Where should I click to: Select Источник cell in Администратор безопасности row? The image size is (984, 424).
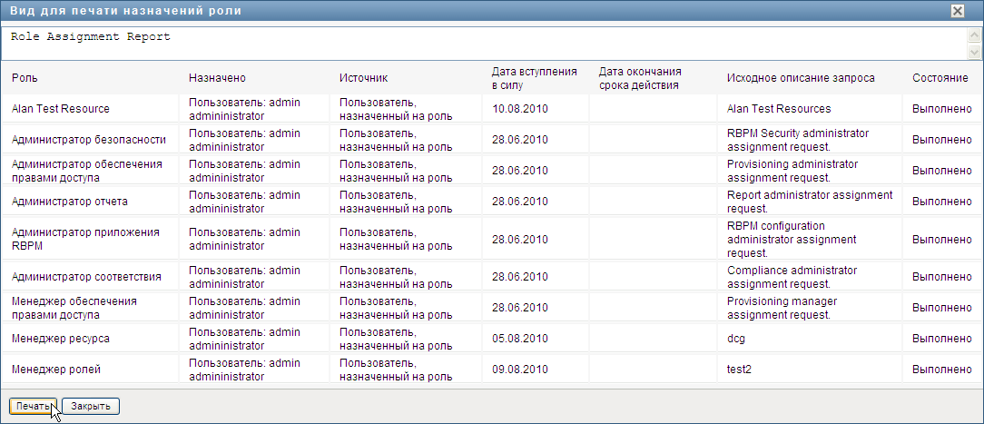coord(396,139)
